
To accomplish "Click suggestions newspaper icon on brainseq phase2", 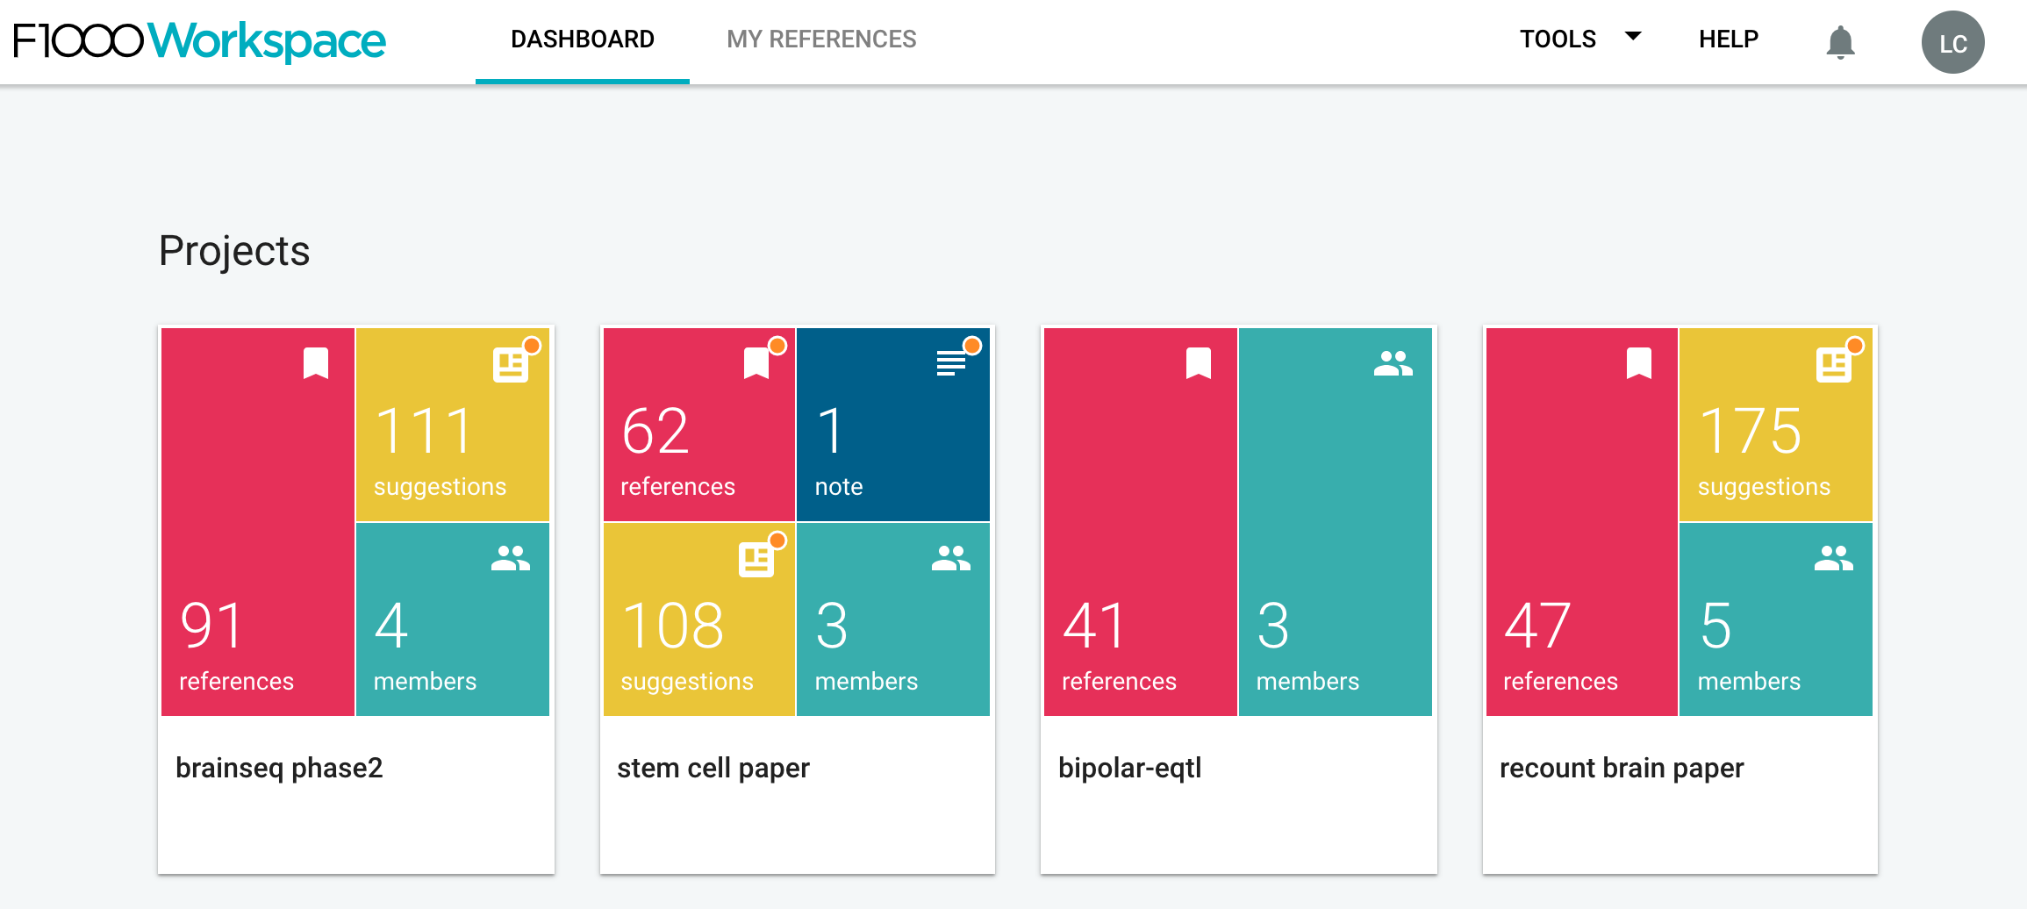I will click(x=511, y=364).
